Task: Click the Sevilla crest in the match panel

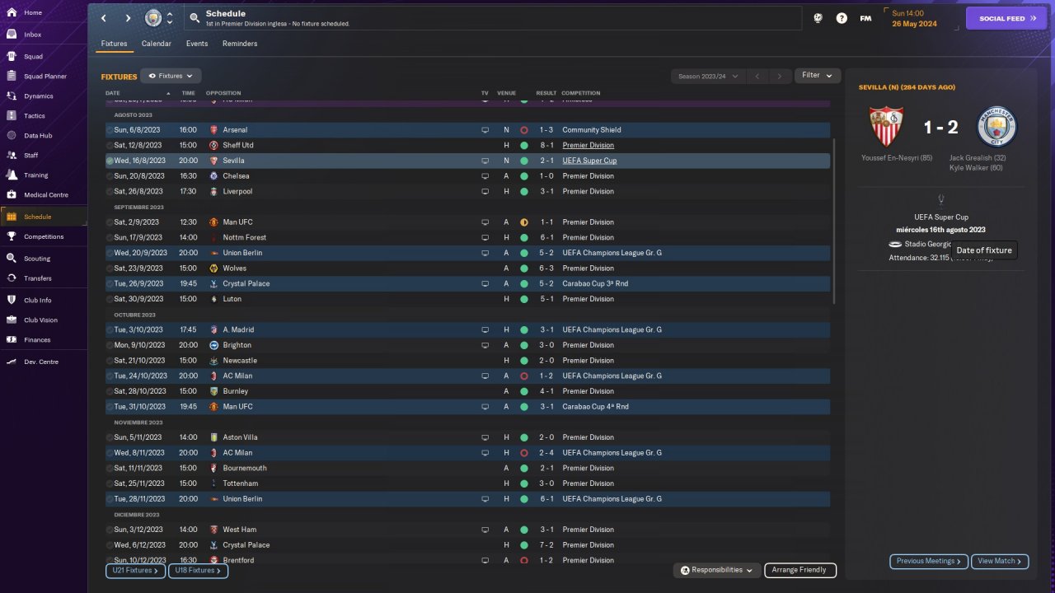Action: tap(886, 127)
